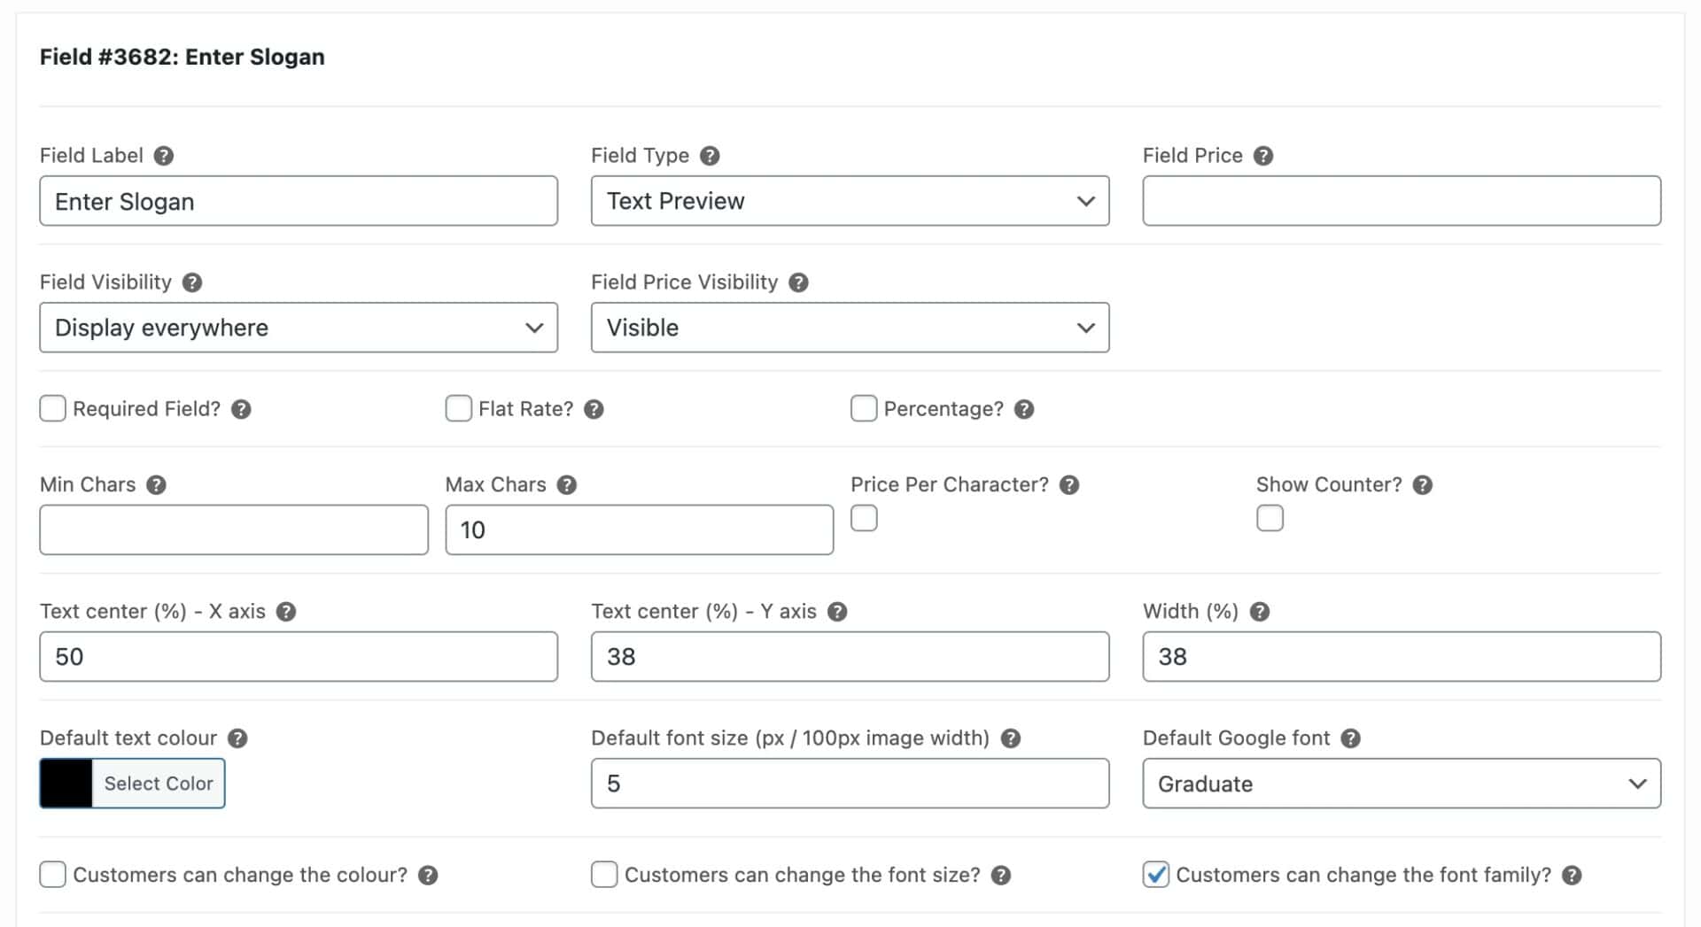Open help for Default font size
This screenshot has height=927, width=1701.
[1011, 738]
